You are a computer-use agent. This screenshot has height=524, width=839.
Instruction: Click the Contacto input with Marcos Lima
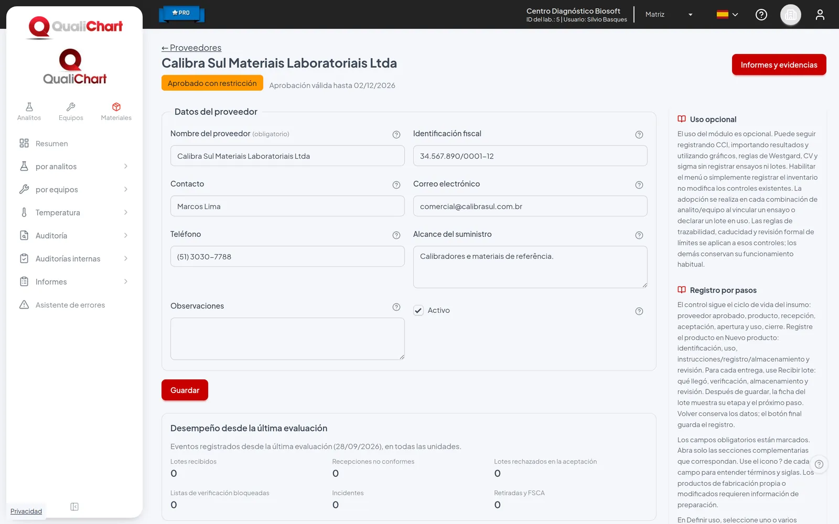(287, 206)
